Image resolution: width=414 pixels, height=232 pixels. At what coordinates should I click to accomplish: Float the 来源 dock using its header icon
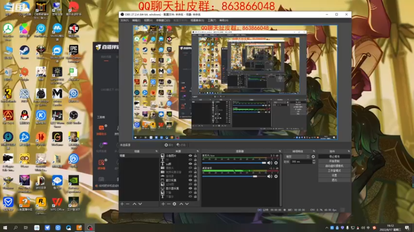click(198, 151)
